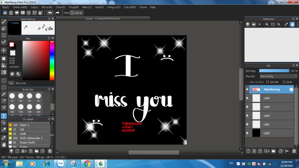Viewport: 299px width, 168px height.
Task: Select the Brush tool
Action: tap(4, 22)
